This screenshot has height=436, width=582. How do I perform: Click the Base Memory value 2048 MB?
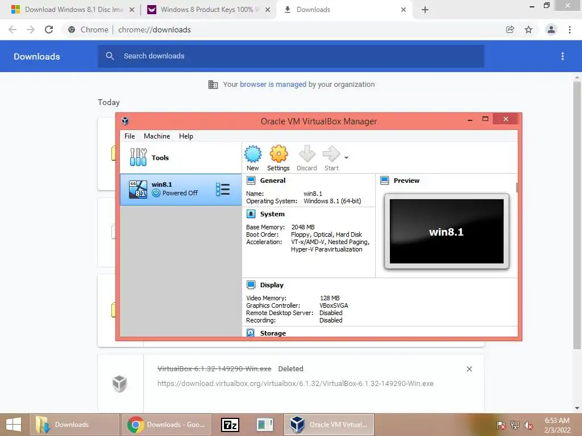(303, 227)
